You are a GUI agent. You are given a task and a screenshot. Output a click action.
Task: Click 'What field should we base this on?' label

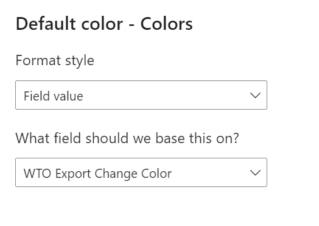[127, 138]
